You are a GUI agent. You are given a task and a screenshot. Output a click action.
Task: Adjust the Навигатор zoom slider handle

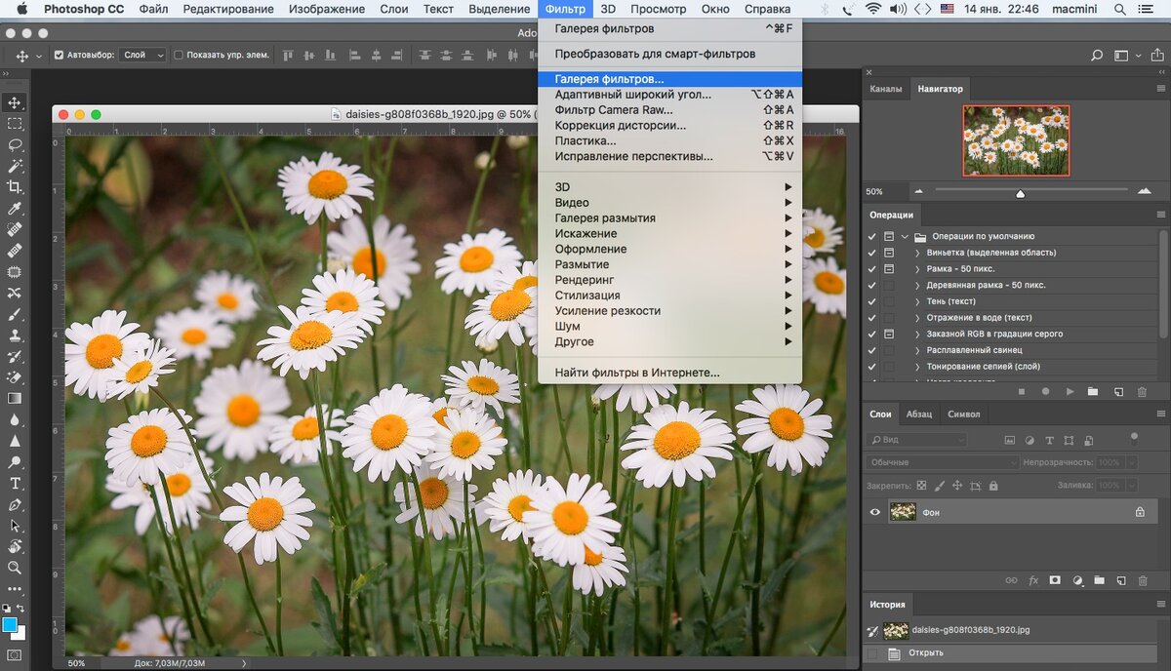click(x=1021, y=193)
